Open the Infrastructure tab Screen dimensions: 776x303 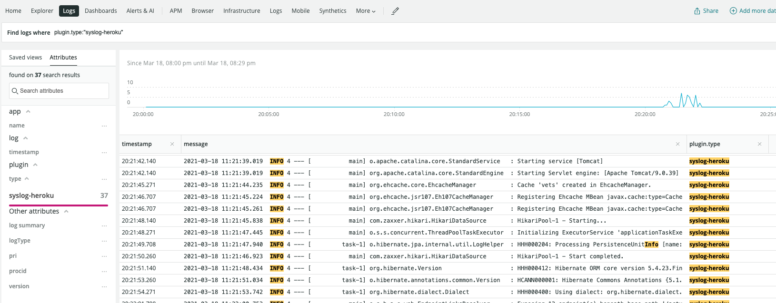pos(242,11)
